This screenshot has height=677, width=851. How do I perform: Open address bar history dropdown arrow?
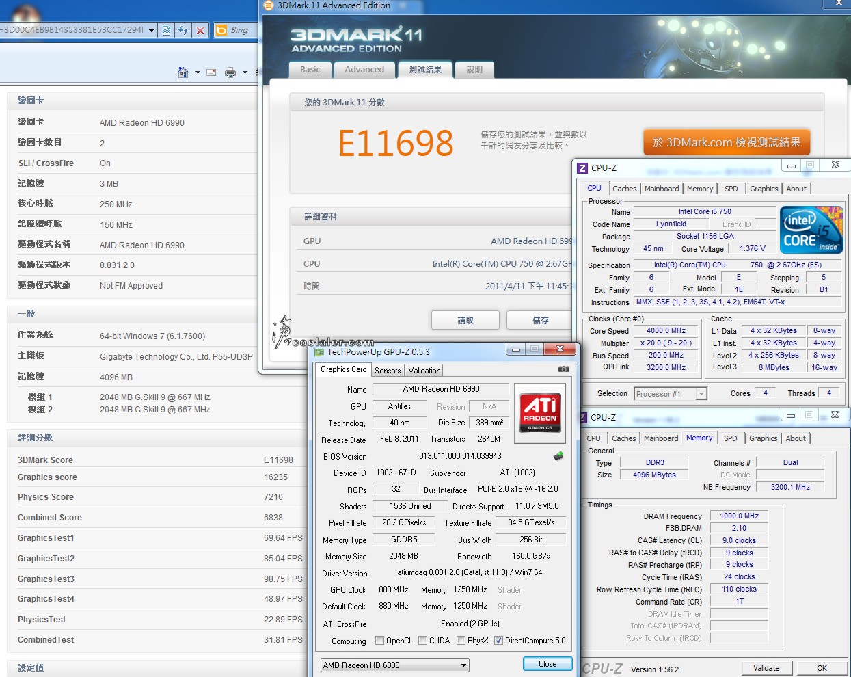coord(151,30)
